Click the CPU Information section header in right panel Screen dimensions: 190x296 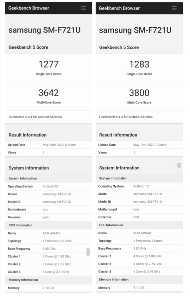coord(111,225)
